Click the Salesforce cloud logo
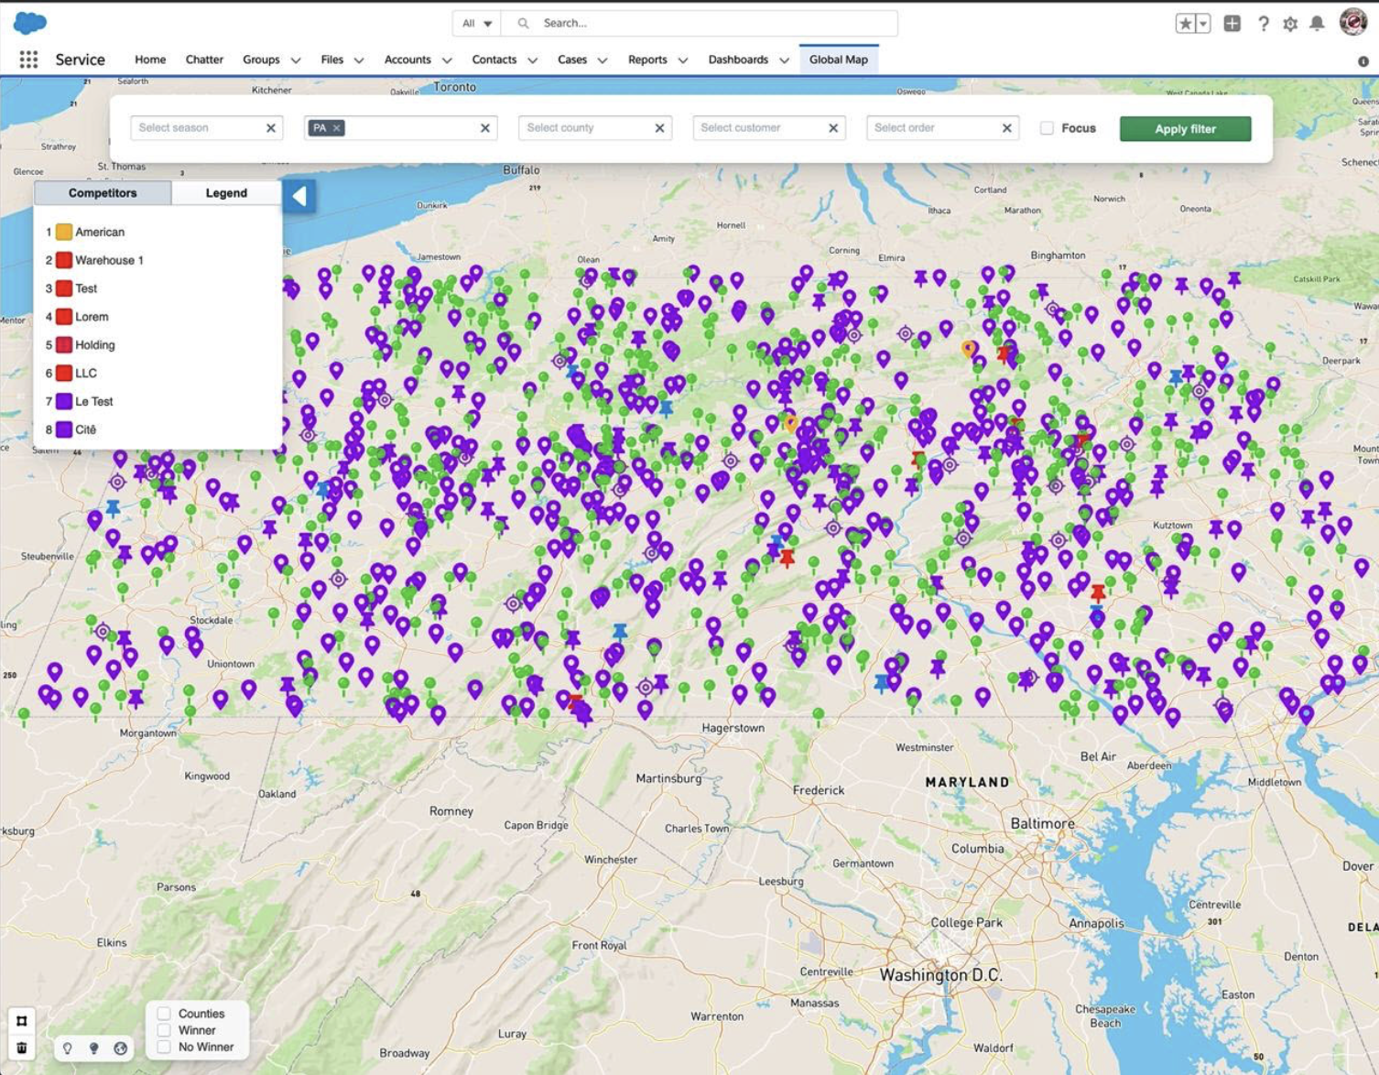The height and width of the screenshot is (1075, 1379). [x=30, y=23]
